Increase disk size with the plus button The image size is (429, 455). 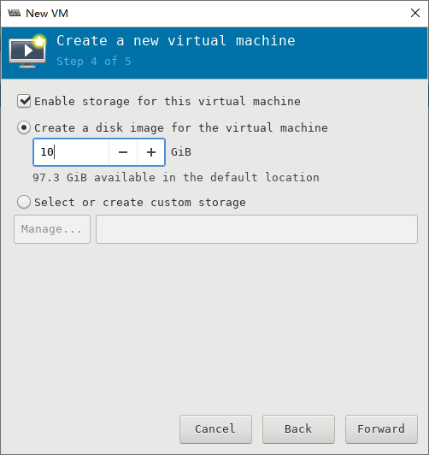151,152
